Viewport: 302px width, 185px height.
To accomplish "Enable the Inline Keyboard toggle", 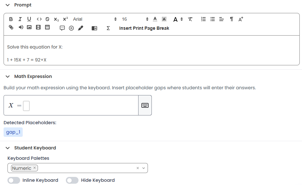I will 14,180.
